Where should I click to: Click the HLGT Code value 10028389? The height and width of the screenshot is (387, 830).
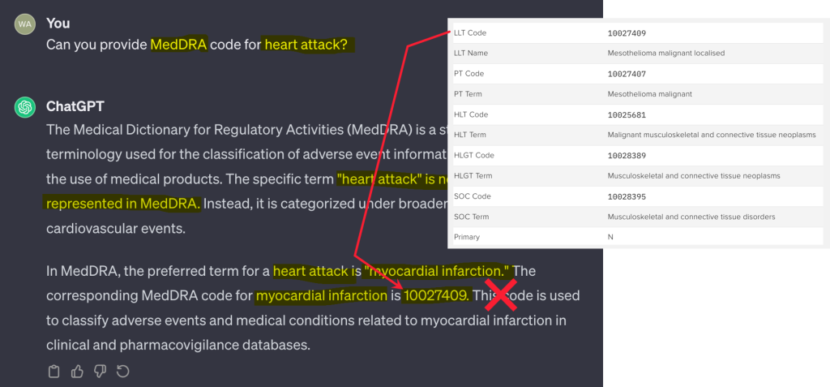tap(626, 155)
